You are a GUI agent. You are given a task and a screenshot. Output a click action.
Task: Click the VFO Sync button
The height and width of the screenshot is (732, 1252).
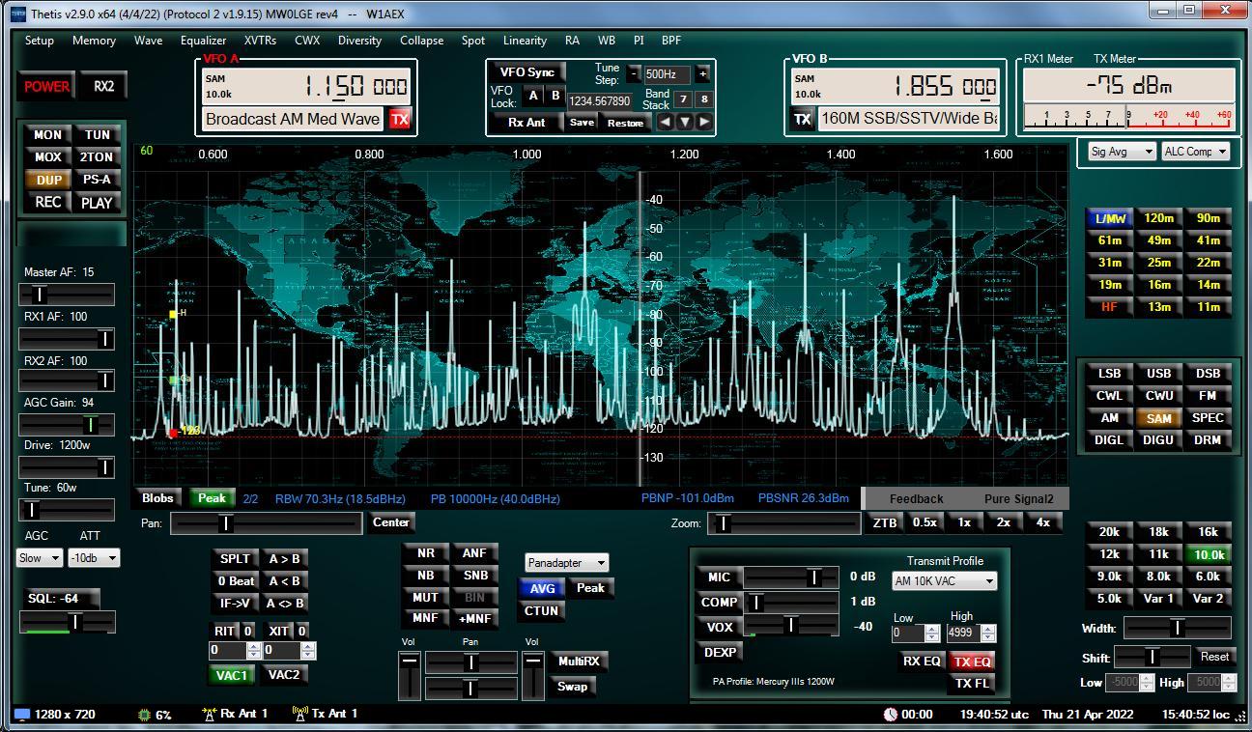(526, 72)
